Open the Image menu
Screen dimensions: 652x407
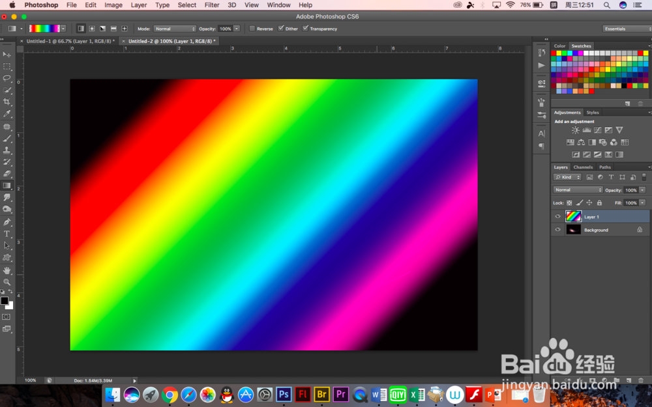(113, 5)
